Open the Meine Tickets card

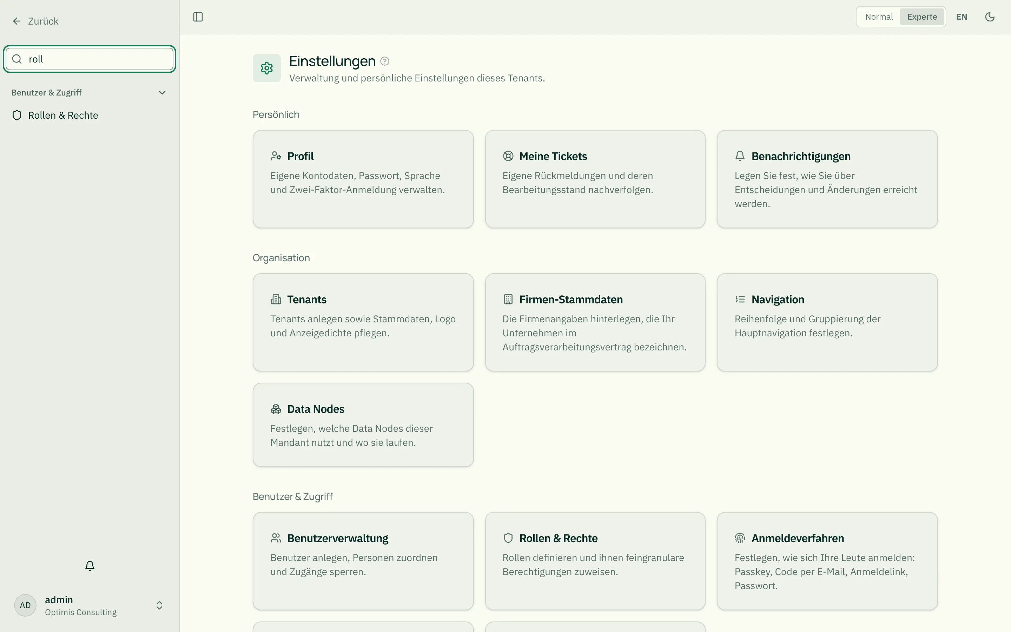(x=595, y=179)
